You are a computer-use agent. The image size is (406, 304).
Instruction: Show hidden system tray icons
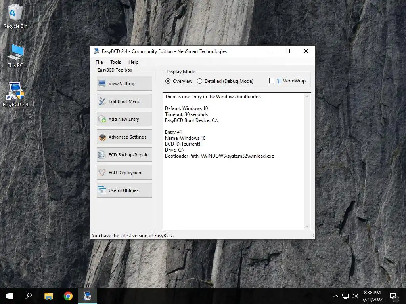pyautogui.click(x=335, y=296)
